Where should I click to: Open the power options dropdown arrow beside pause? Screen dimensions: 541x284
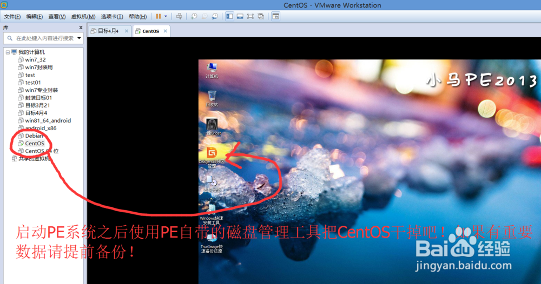166,16
